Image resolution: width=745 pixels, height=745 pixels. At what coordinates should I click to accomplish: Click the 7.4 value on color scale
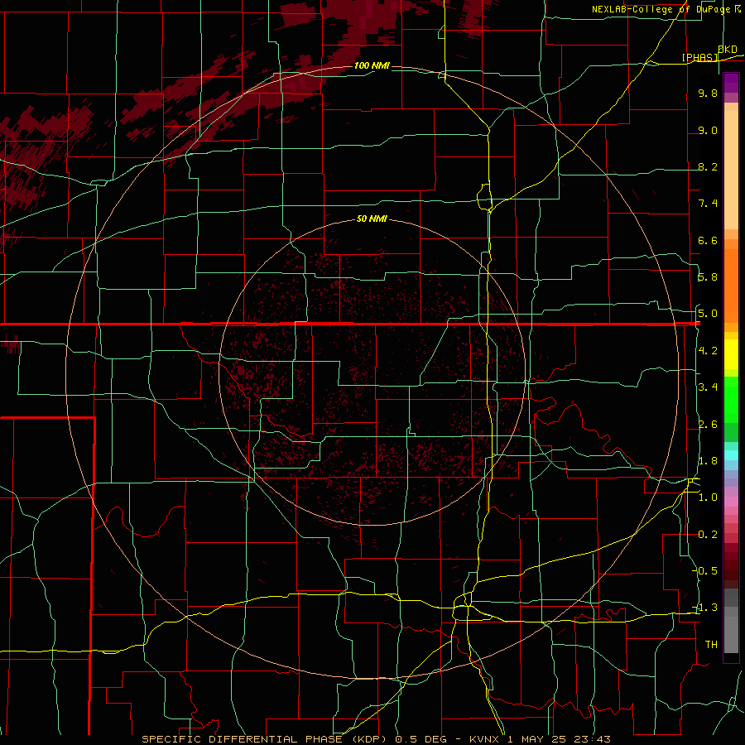[x=708, y=204]
